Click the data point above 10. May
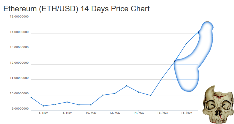This screenshot has height=124, width=234. pos(91,105)
